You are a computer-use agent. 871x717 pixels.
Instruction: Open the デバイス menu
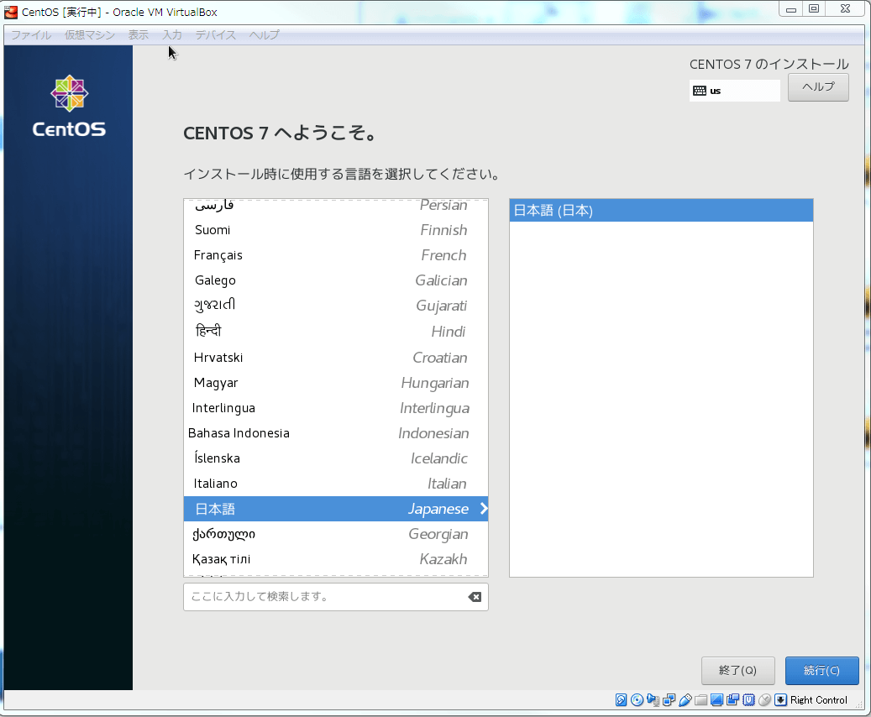point(217,35)
